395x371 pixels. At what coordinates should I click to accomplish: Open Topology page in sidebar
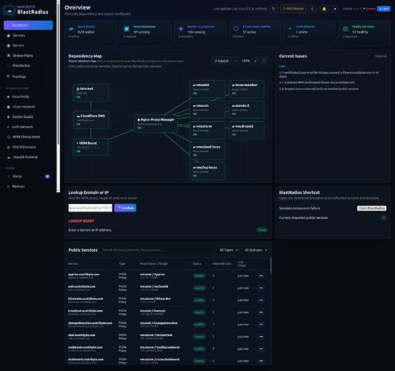tap(19, 76)
